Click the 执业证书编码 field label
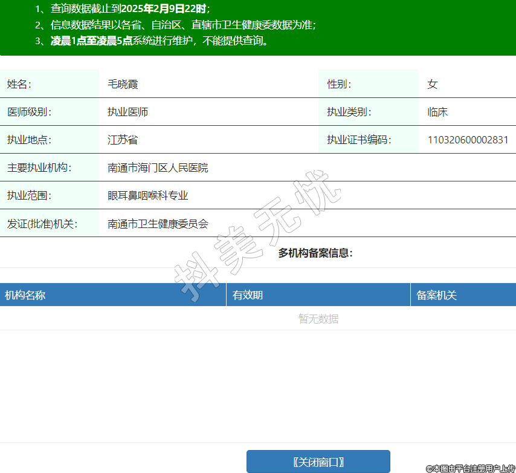 [x=359, y=140]
